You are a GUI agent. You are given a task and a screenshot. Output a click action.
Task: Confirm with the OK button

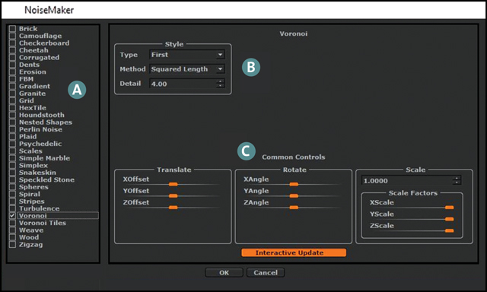[224, 272]
